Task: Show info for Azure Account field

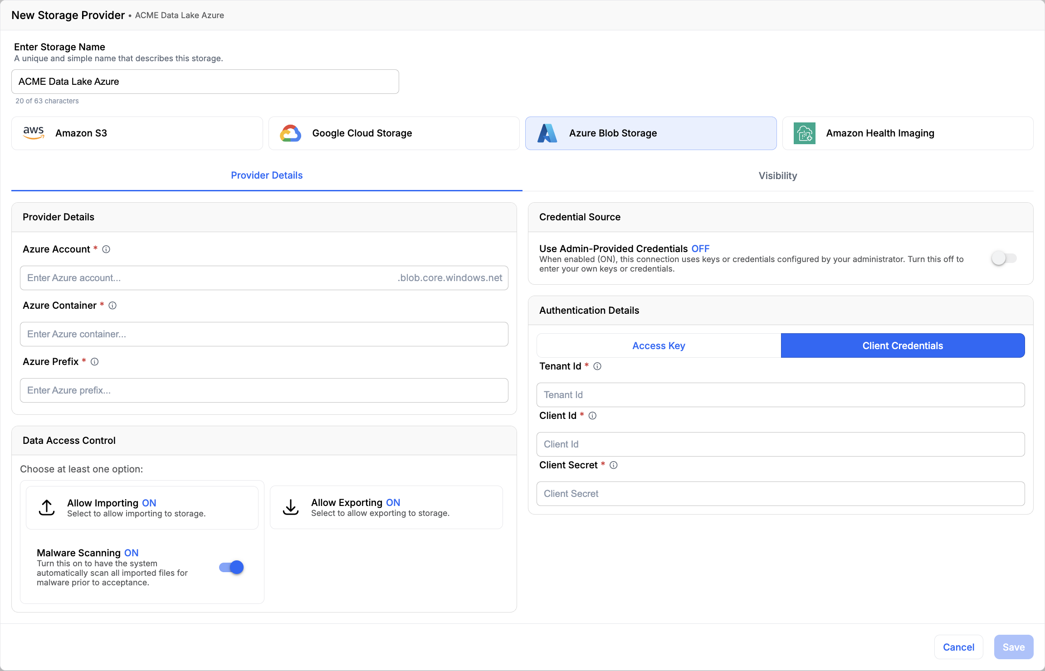Action: (x=106, y=249)
